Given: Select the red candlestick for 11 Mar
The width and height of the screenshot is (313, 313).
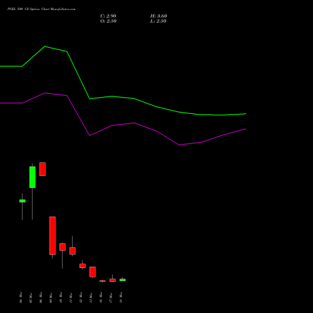Looking at the screenshot, I should pos(73,251).
